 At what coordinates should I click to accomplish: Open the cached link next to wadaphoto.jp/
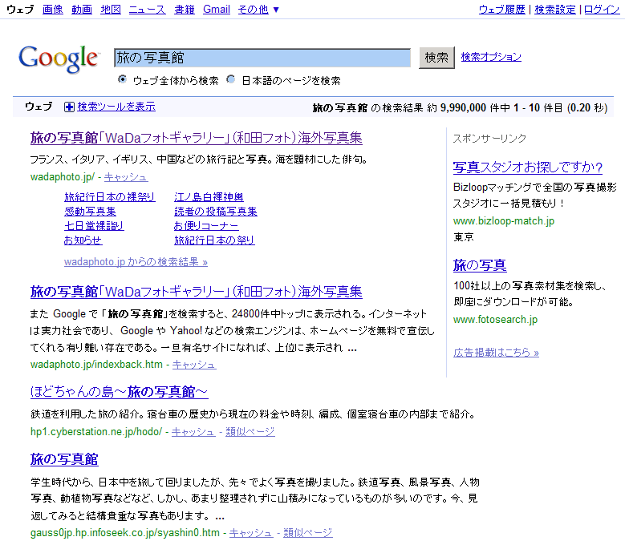coord(126,177)
